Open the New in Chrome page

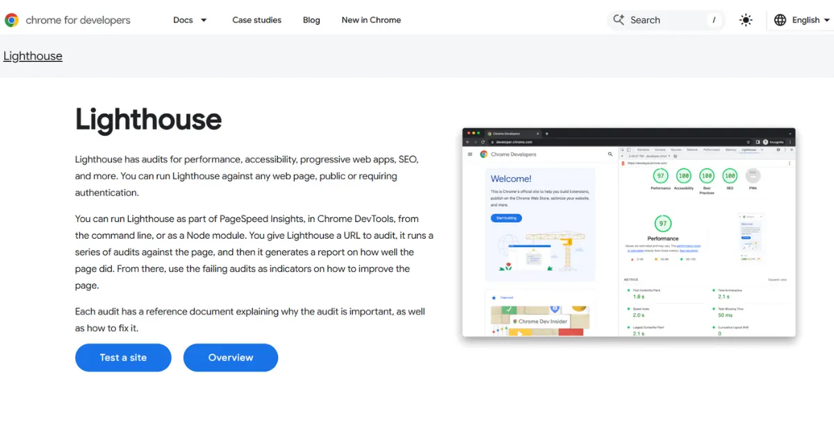coord(371,20)
